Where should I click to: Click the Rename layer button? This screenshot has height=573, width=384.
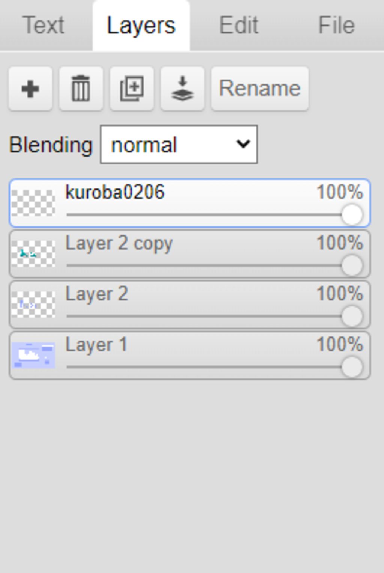tap(260, 89)
